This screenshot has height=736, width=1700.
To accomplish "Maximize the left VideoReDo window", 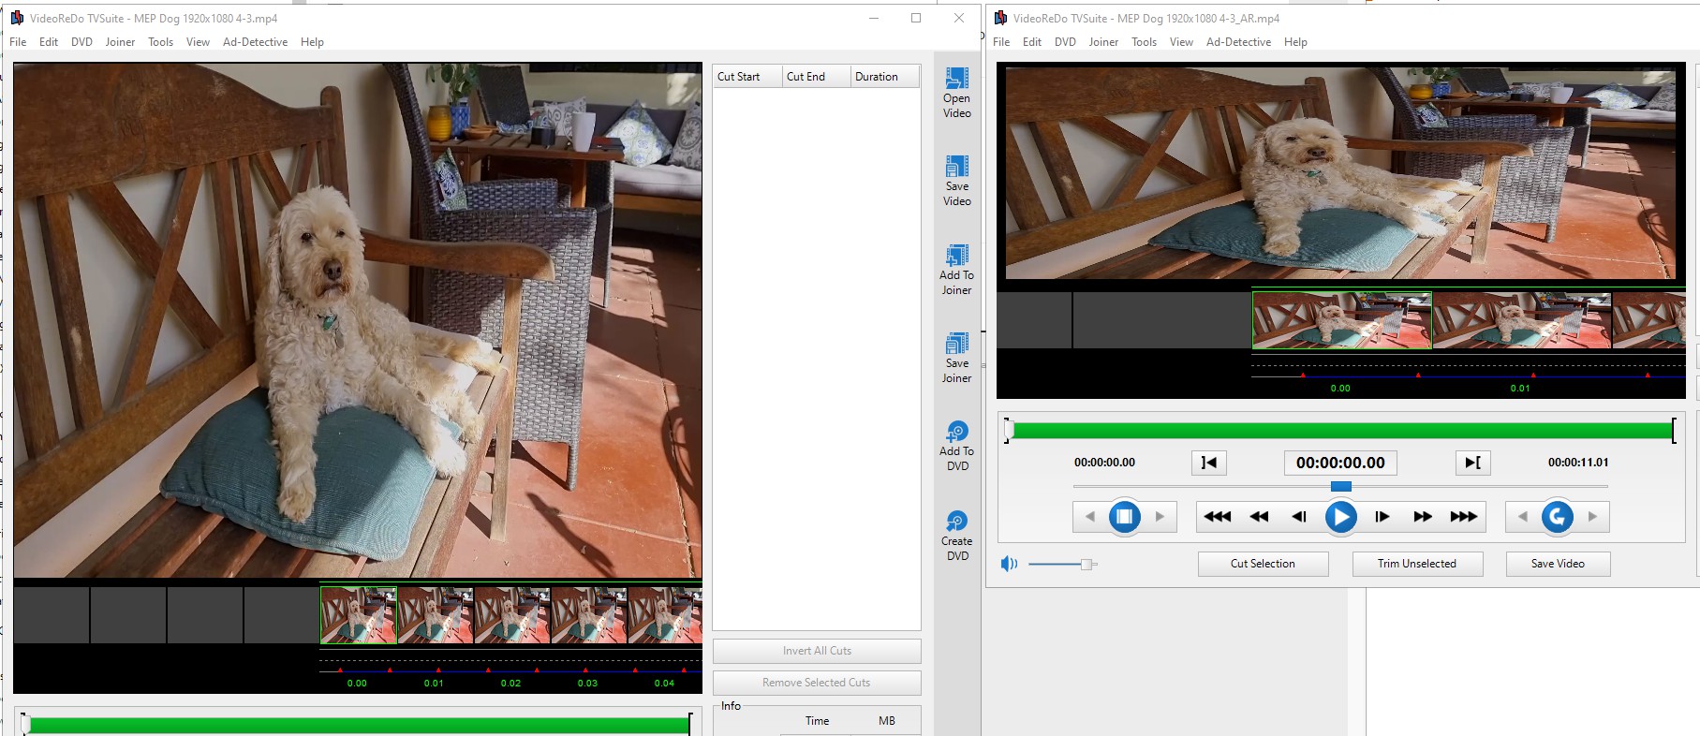I will point(916,18).
